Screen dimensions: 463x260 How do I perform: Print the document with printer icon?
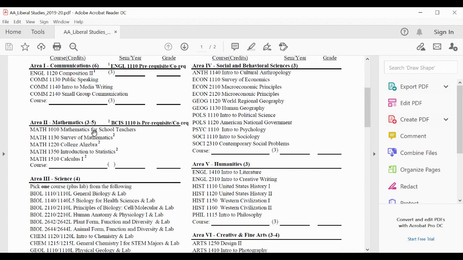[57, 47]
